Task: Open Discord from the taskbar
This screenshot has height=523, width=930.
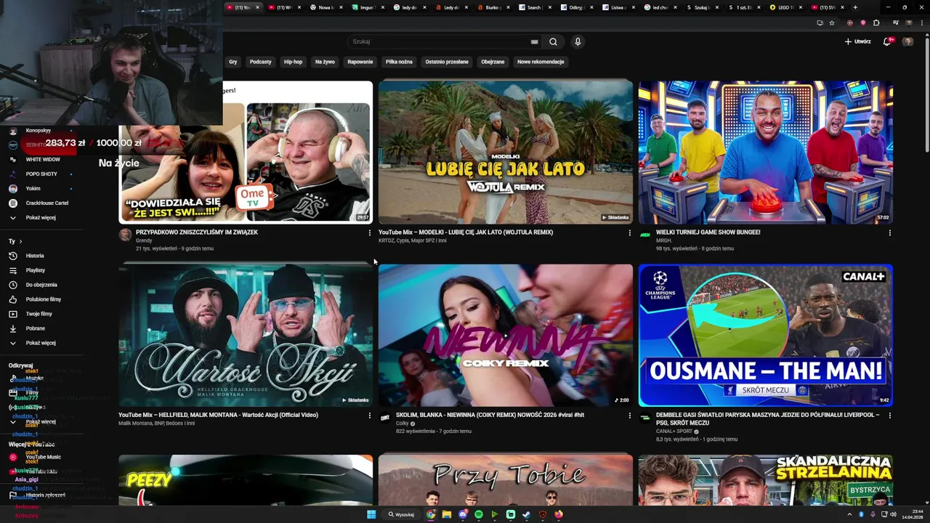Action: (463, 514)
